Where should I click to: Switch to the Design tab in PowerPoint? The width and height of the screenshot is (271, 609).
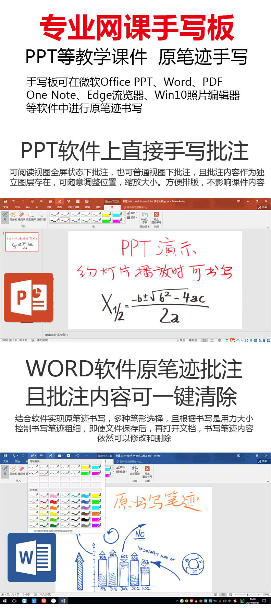[38, 207]
